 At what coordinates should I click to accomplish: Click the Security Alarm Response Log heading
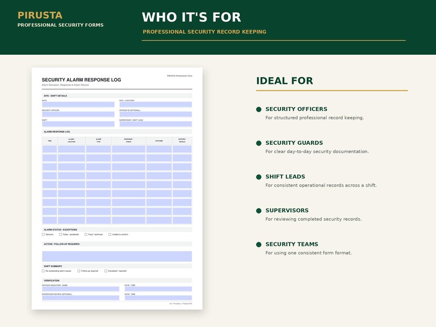click(x=81, y=80)
